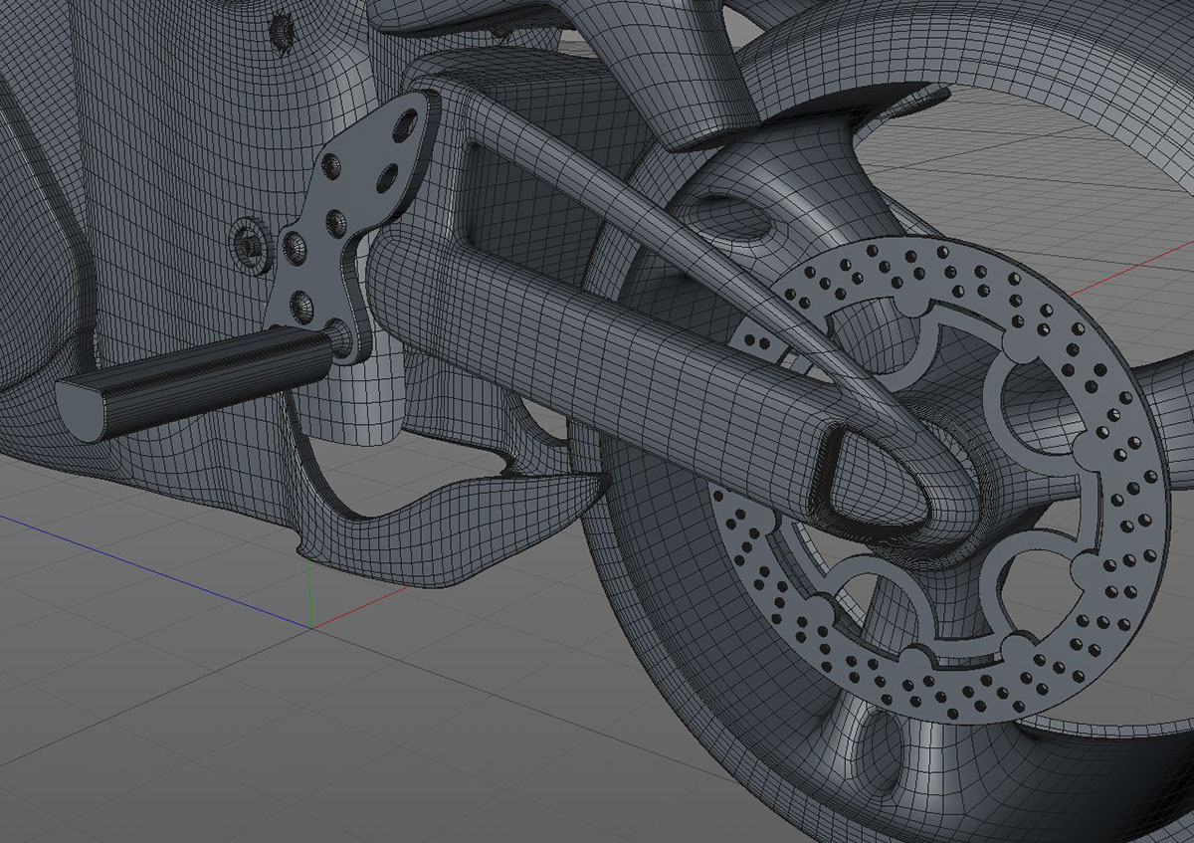1194x843 pixels.
Task: Click the world origin axis gizmo
Action: coord(310,628)
